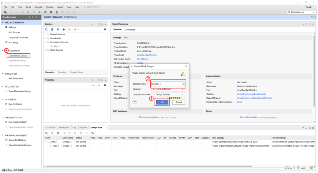Click the Settings gear in Project Manager
318x173 pixels.
click(x=6, y=27)
